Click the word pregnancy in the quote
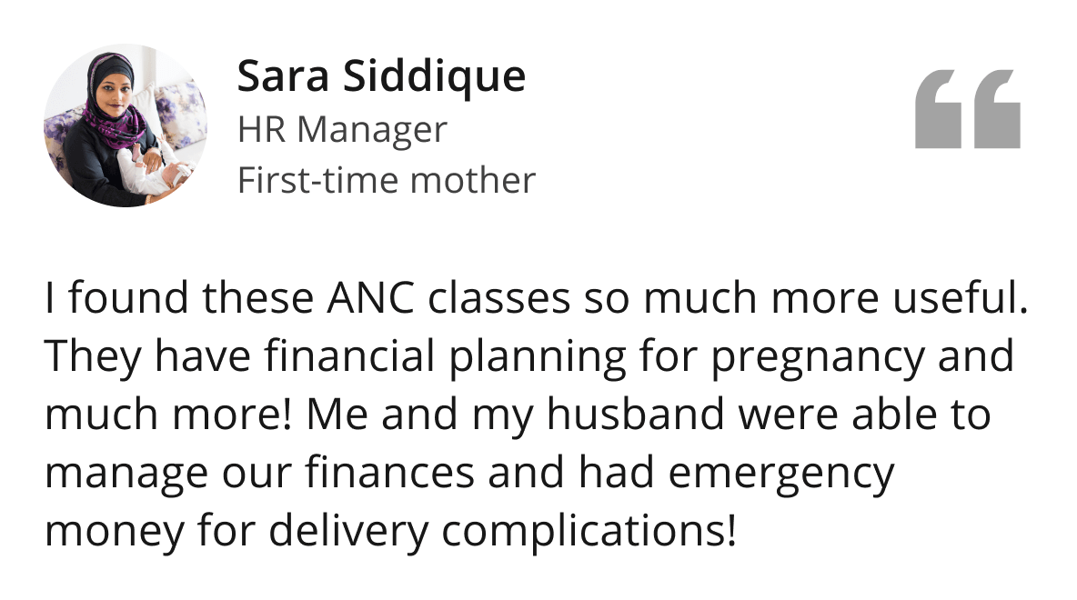 818,358
